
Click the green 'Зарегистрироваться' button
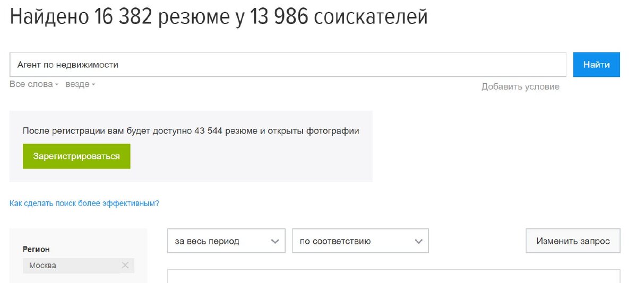[x=76, y=156]
